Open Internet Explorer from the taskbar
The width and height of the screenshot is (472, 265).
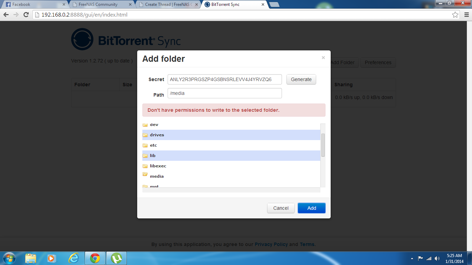pos(73,258)
